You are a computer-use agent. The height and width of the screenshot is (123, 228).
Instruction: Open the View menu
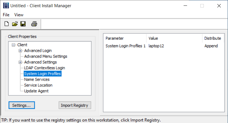tap(19, 15)
